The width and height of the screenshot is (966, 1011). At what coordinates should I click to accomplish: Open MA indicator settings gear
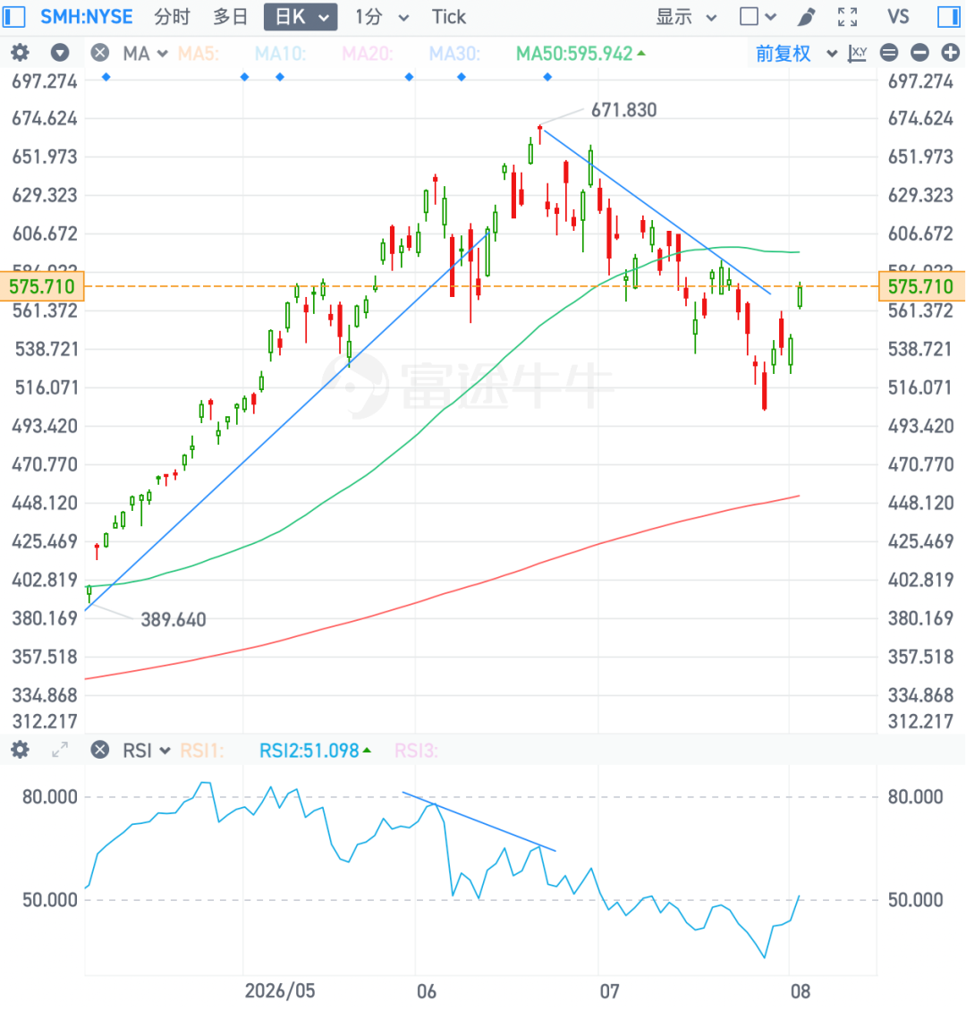[20, 52]
